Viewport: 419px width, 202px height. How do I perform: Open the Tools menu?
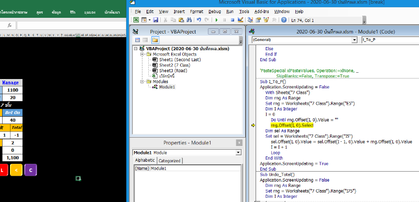tap(244, 12)
